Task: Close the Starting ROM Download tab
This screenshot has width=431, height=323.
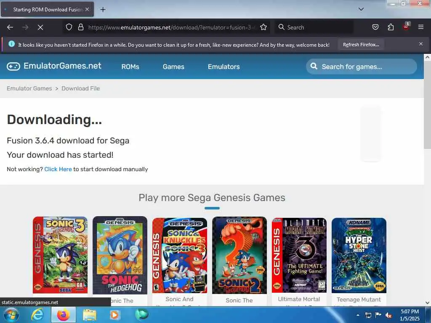Action: pyautogui.click(x=87, y=9)
